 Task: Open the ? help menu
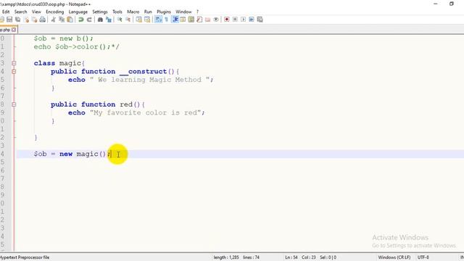197,12
